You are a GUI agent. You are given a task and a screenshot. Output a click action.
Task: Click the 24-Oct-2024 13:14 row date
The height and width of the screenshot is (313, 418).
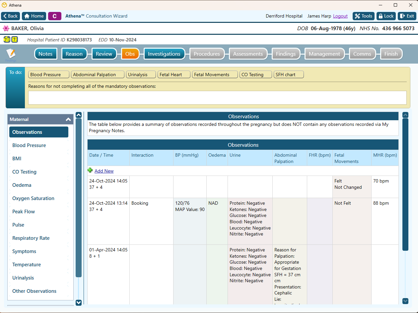click(108, 203)
